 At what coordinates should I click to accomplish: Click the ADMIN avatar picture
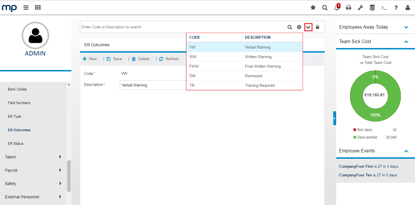point(35,35)
